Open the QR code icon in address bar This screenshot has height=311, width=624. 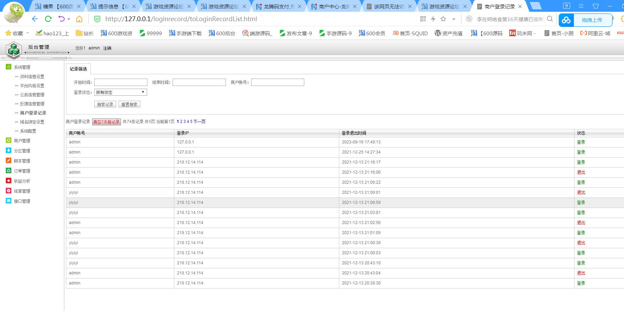point(423,19)
